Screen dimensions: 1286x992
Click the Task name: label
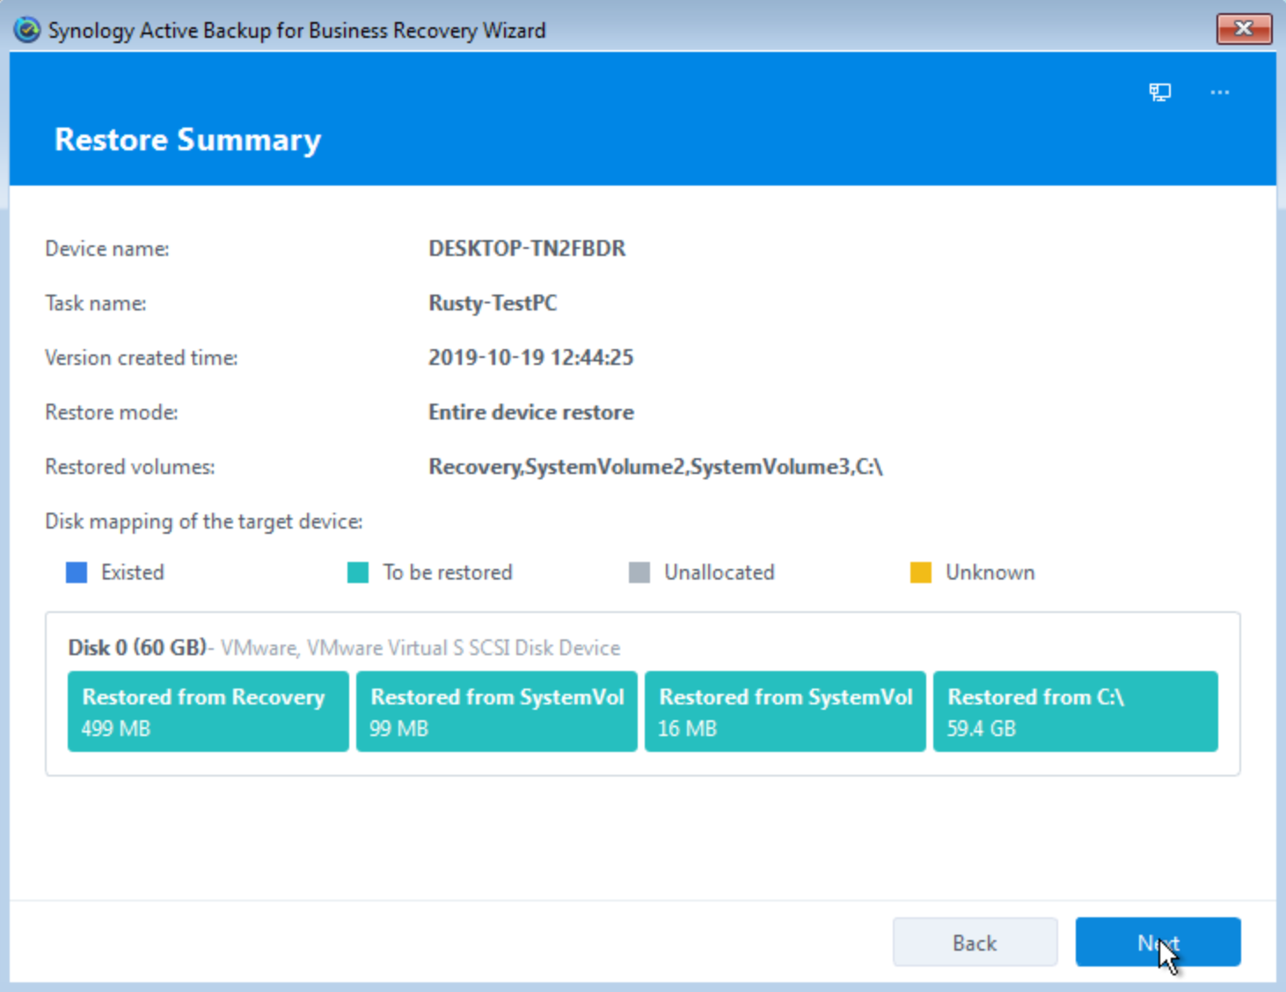(96, 303)
